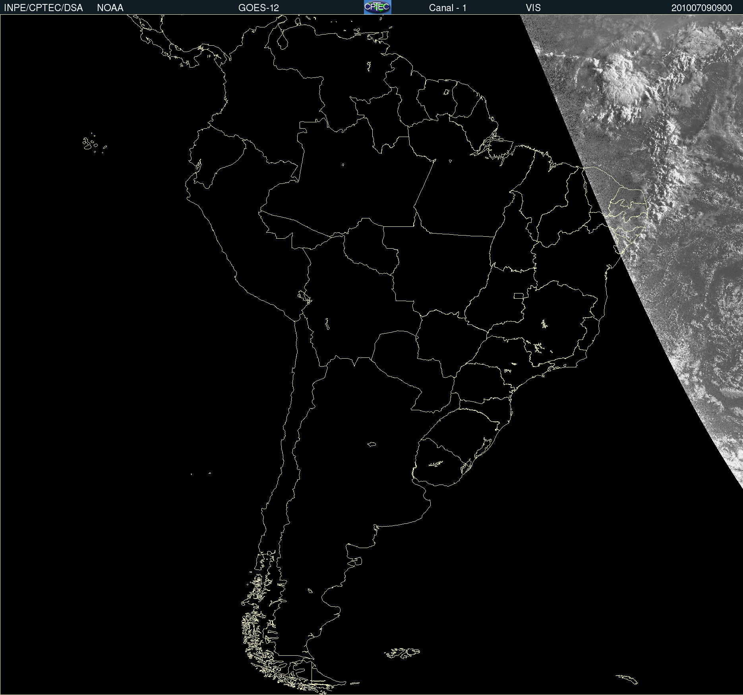Click the VIS channel label
743x695 pixels.
click(x=533, y=8)
